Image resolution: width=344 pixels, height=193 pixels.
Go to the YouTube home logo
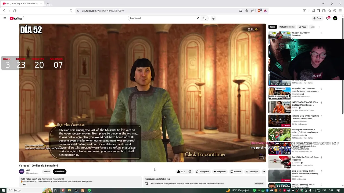pos(16,18)
